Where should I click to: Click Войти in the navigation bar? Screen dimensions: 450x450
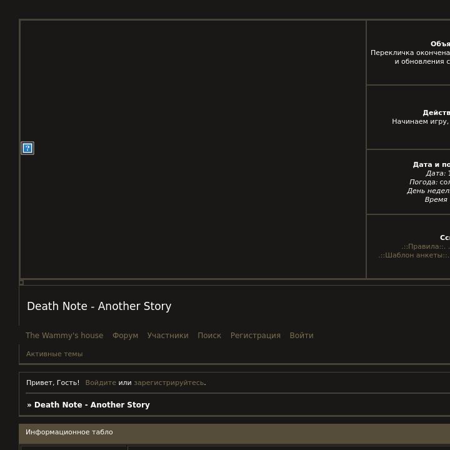pyautogui.click(x=301, y=336)
